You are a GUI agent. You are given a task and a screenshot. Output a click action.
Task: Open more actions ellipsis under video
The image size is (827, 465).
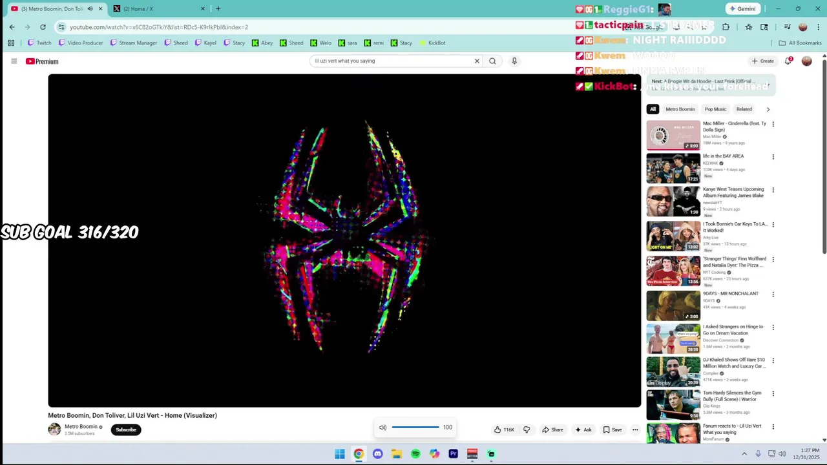point(635,429)
